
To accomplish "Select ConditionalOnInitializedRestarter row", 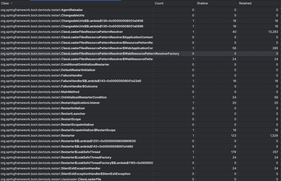I will [x=140, y=64].
